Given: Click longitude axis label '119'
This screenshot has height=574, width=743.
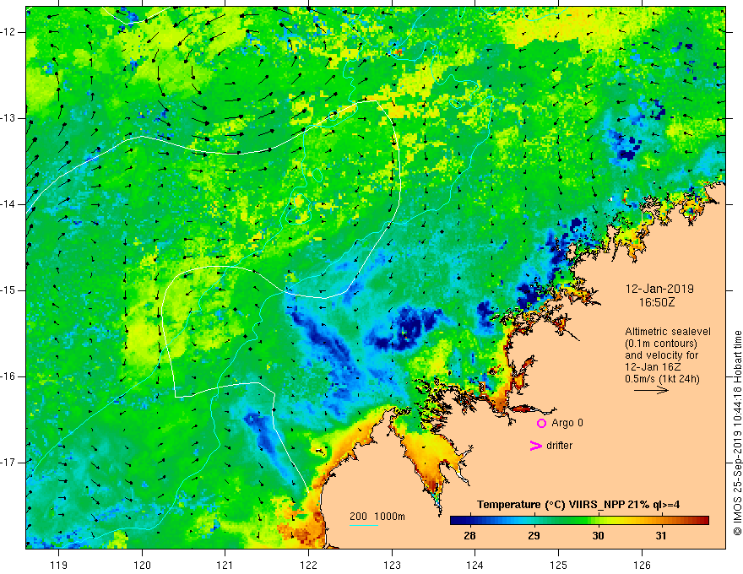Looking at the screenshot, I should pyautogui.click(x=59, y=565).
